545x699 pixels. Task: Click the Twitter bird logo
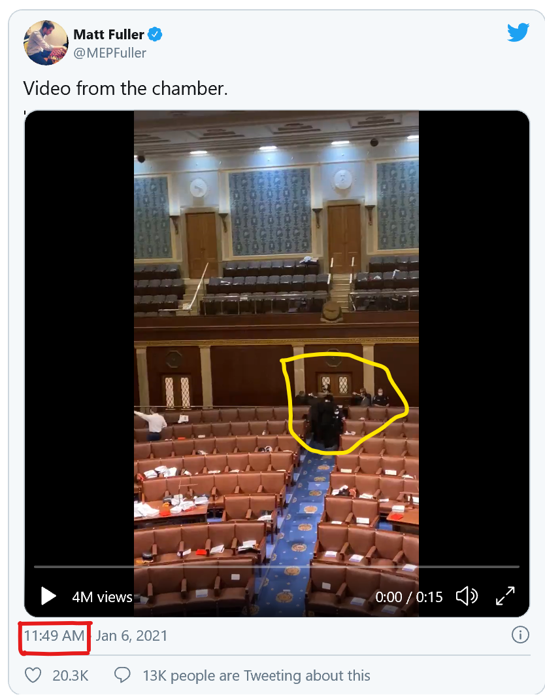518,33
